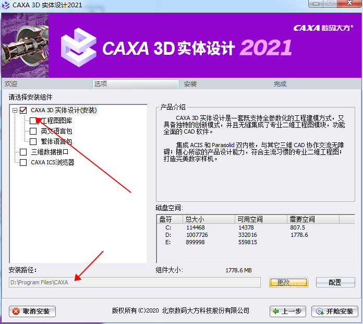The height and width of the screenshot is (324, 363).
Task: Click the install path field D:\Program Files\CAXA
Action: (x=135, y=282)
